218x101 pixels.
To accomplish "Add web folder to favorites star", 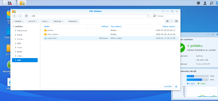I will coord(148,16).
